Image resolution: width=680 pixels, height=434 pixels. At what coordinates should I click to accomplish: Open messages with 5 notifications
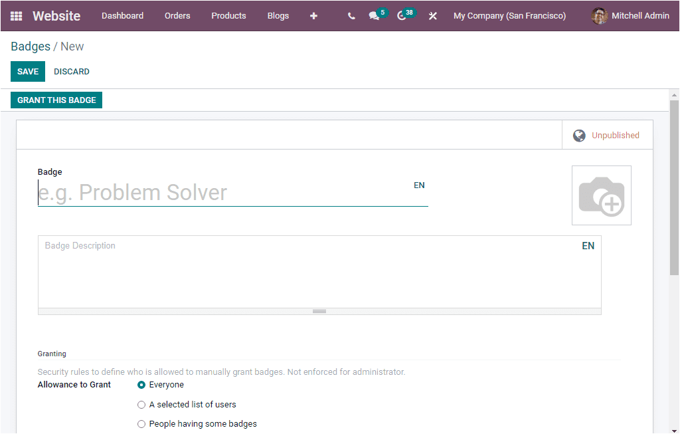coord(374,15)
